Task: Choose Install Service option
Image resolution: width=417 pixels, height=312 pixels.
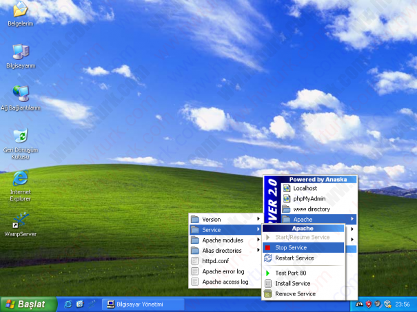Action: 303,284
